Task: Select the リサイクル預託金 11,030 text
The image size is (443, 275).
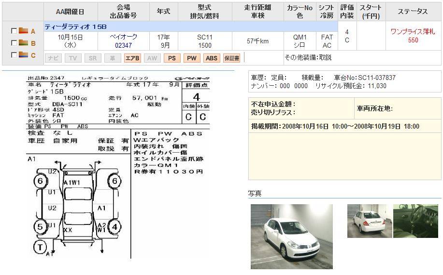Action: coord(351,86)
